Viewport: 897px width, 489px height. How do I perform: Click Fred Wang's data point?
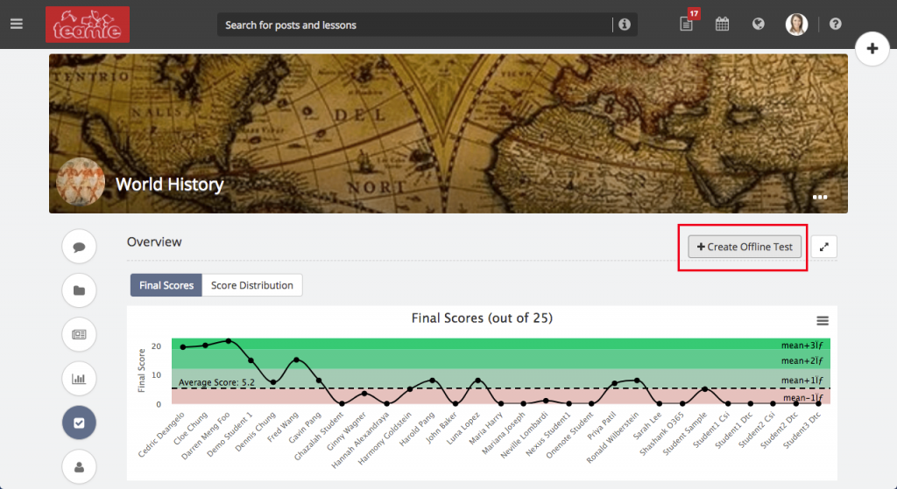(x=296, y=360)
